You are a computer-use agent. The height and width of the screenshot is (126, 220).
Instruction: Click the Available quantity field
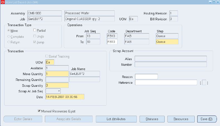click(x=57, y=68)
